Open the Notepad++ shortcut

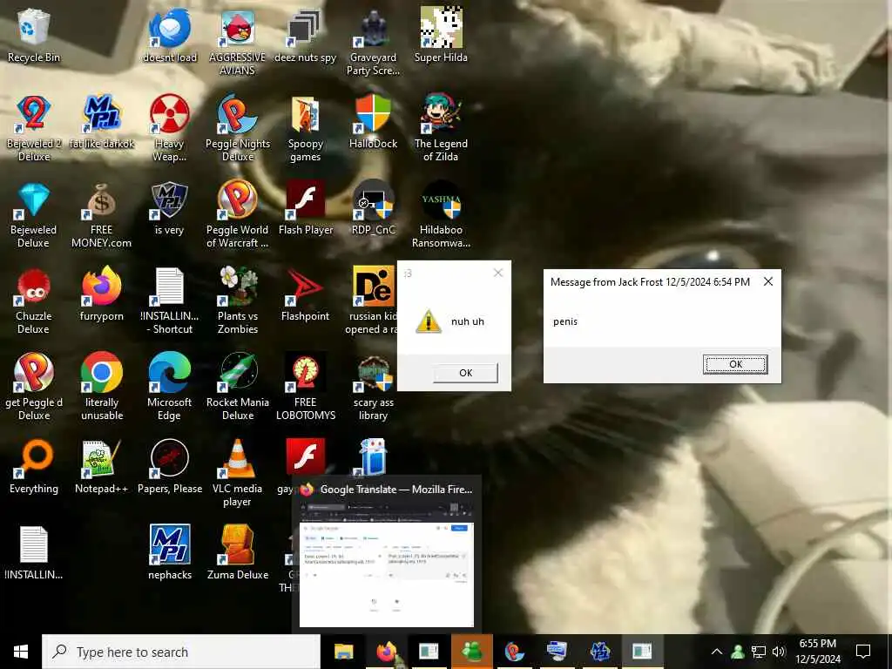tap(102, 468)
